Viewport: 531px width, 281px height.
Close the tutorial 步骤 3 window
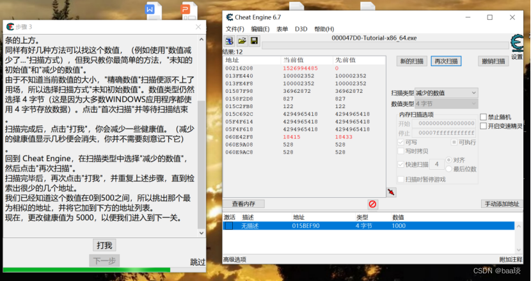pyautogui.click(x=198, y=27)
